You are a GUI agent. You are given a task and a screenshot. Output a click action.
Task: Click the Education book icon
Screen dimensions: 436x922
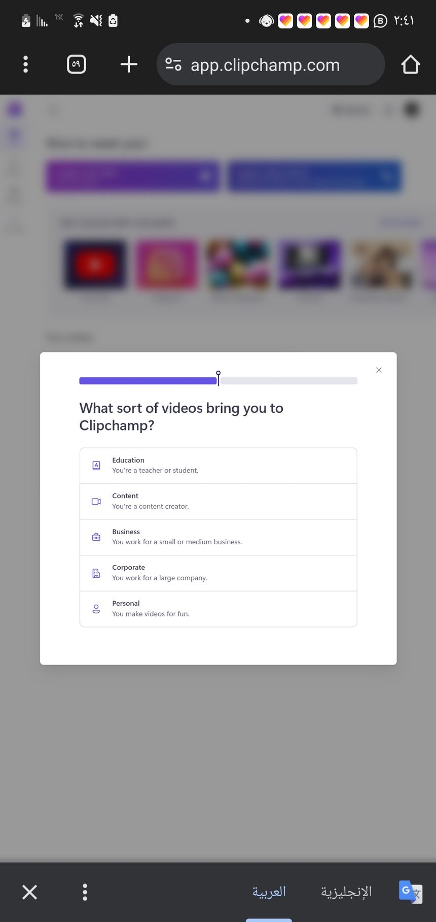tap(96, 466)
